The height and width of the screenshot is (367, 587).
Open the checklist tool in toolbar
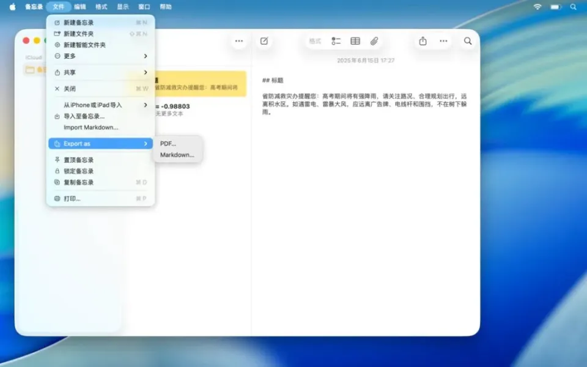336,41
